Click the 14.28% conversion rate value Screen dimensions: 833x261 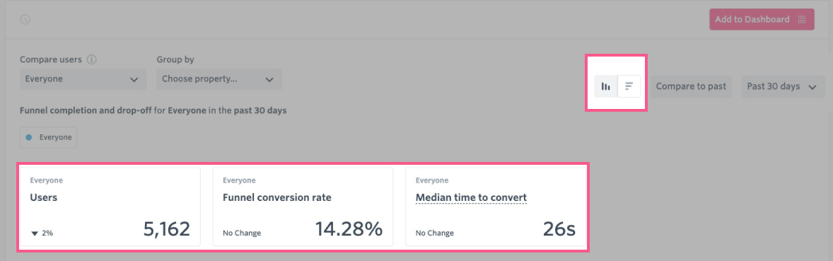click(x=349, y=229)
